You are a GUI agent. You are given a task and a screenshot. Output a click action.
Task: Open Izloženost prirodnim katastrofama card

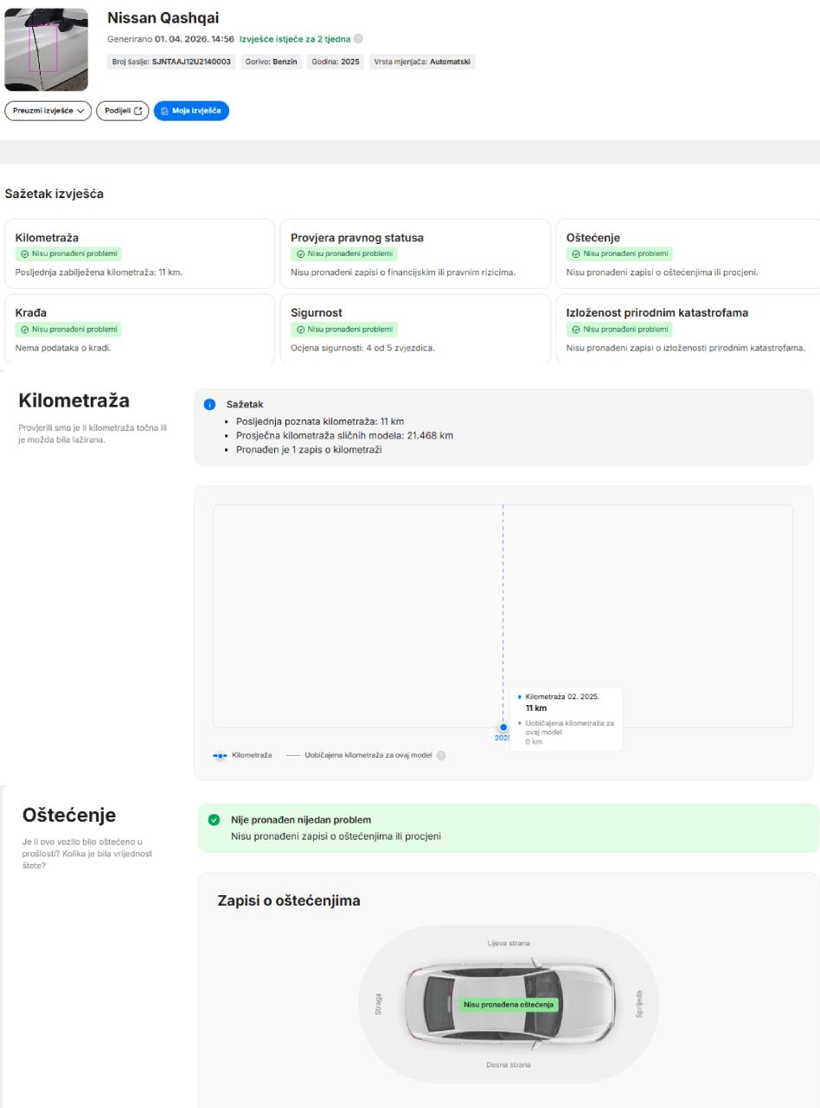tap(688, 329)
